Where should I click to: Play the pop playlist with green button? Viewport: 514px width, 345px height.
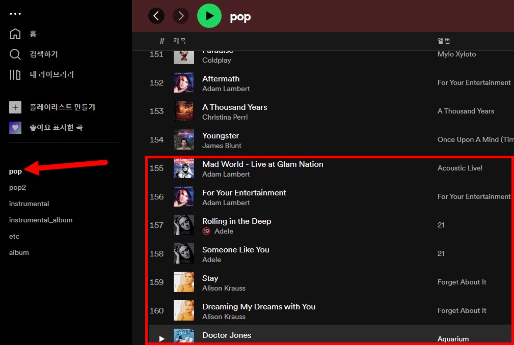tap(209, 16)
